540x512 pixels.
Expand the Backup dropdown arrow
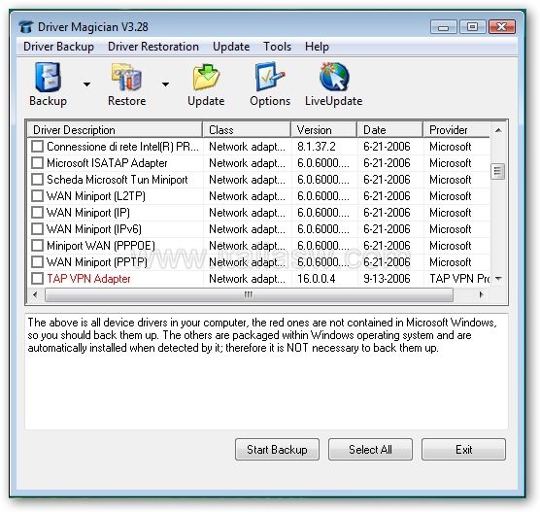(86, 85)
